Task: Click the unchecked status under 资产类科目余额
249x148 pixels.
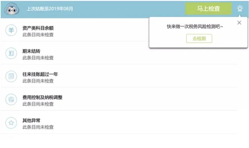Action: point(38,35)
